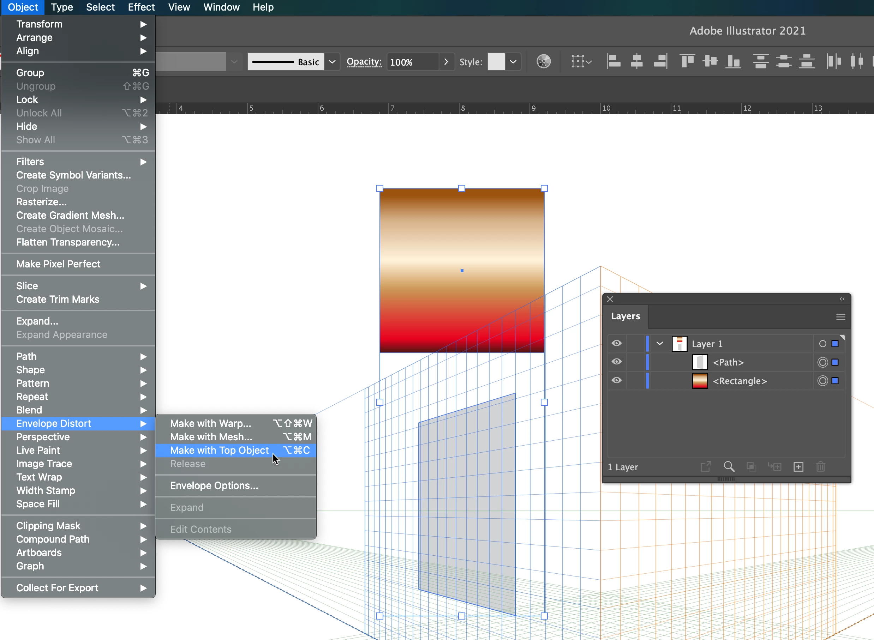Click Horizontal Align Left icon
Screen dimensions: 874x640
pyautogui.click(x=613, y=62)
